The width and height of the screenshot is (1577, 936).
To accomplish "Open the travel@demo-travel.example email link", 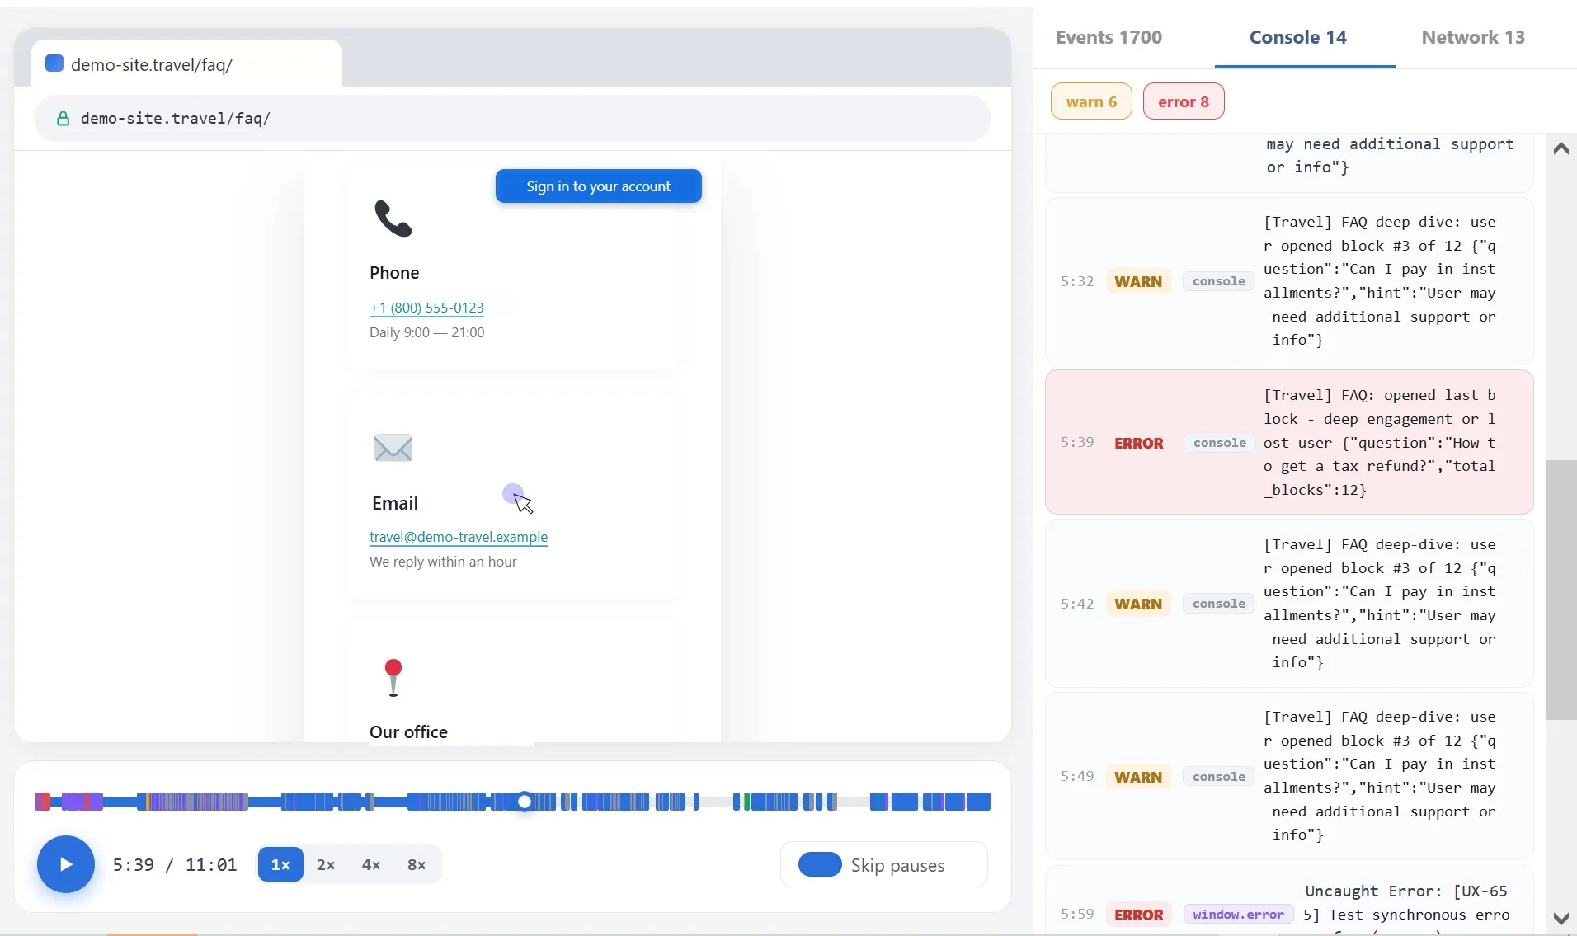I will pyautogui.click(x=459, y=537).
